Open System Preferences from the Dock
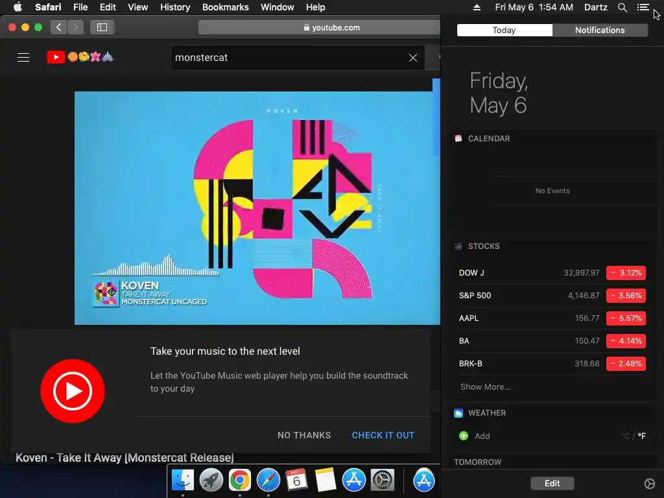Viewport: 664px width, 498px height. tap(383, 480)
